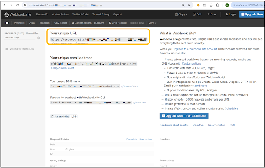
Task: Open Read more about benefits link
Action: (x=174, y=125)
